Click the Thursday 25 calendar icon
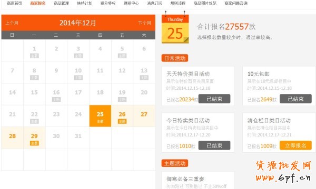 pyautogui.click(x=175, y=28)
